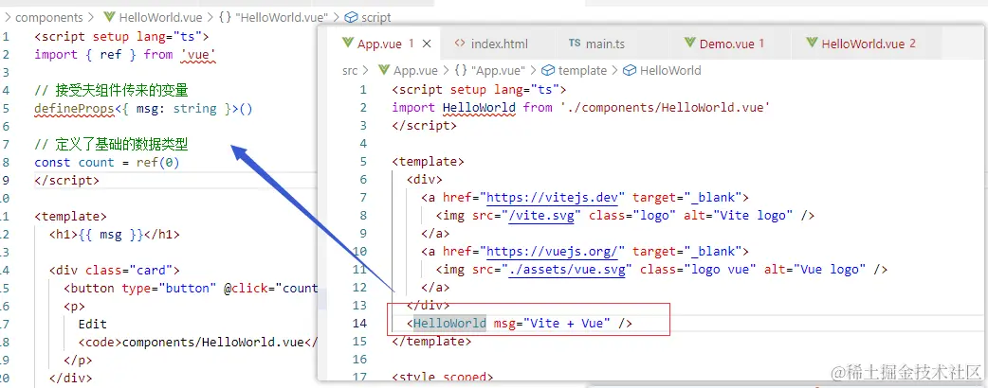Image resolution: width=988 pixels, height=388 pixels.
Task: Follow ./assets/vue.svg path in img tag
Action: pos(566,270)
